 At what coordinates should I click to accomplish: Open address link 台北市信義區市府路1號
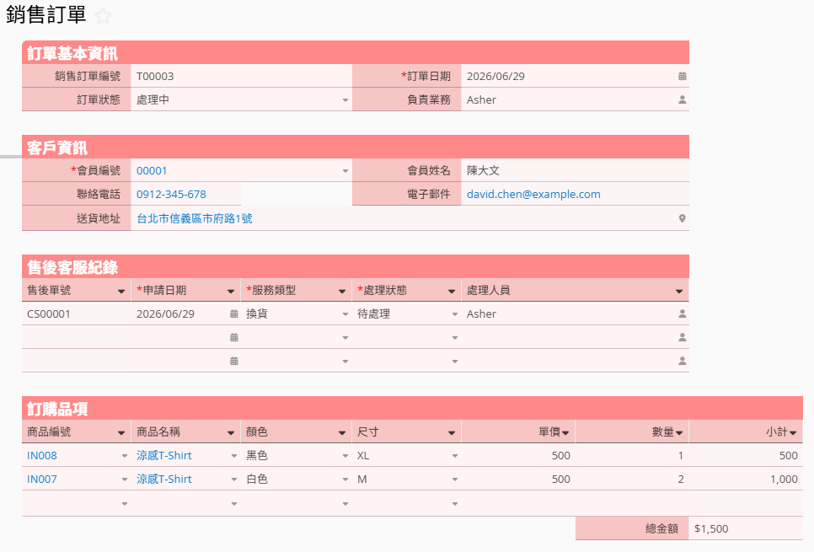point(195,218)
